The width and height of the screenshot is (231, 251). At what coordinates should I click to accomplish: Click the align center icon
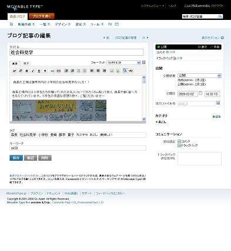point(98,71)
